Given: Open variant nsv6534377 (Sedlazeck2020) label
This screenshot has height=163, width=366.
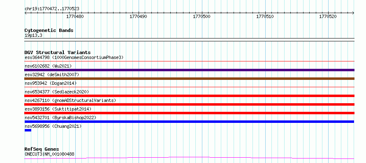Looking at the screenshot, I should 57,92.
